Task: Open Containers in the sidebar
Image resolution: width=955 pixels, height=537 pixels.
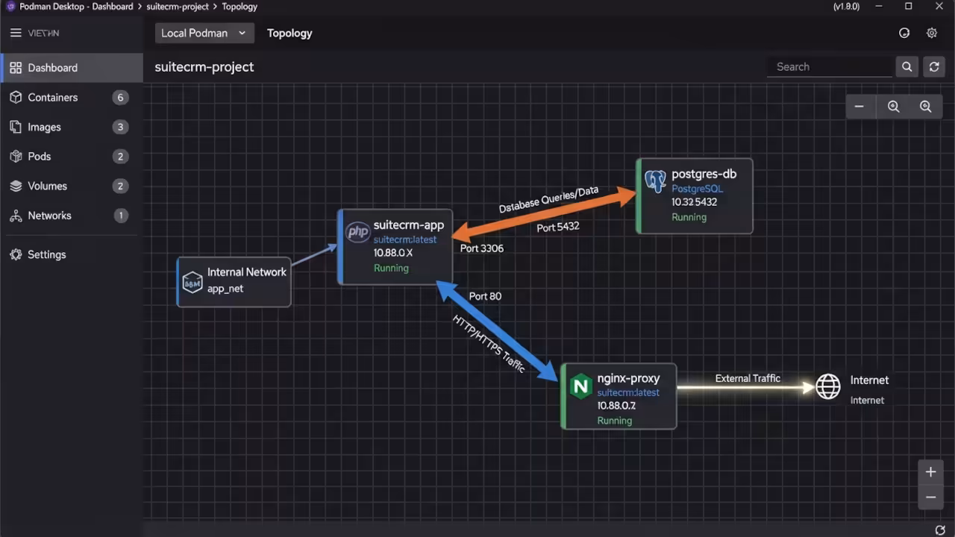Action: point(72,98)
